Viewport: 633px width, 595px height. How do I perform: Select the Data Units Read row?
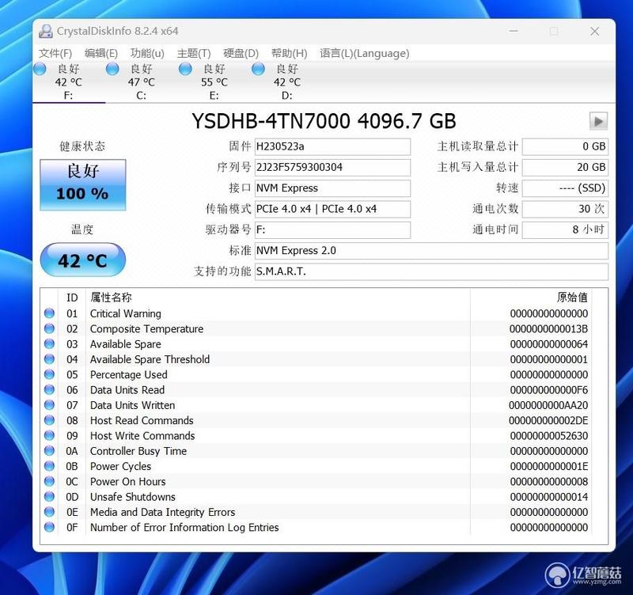coord(316,390)
